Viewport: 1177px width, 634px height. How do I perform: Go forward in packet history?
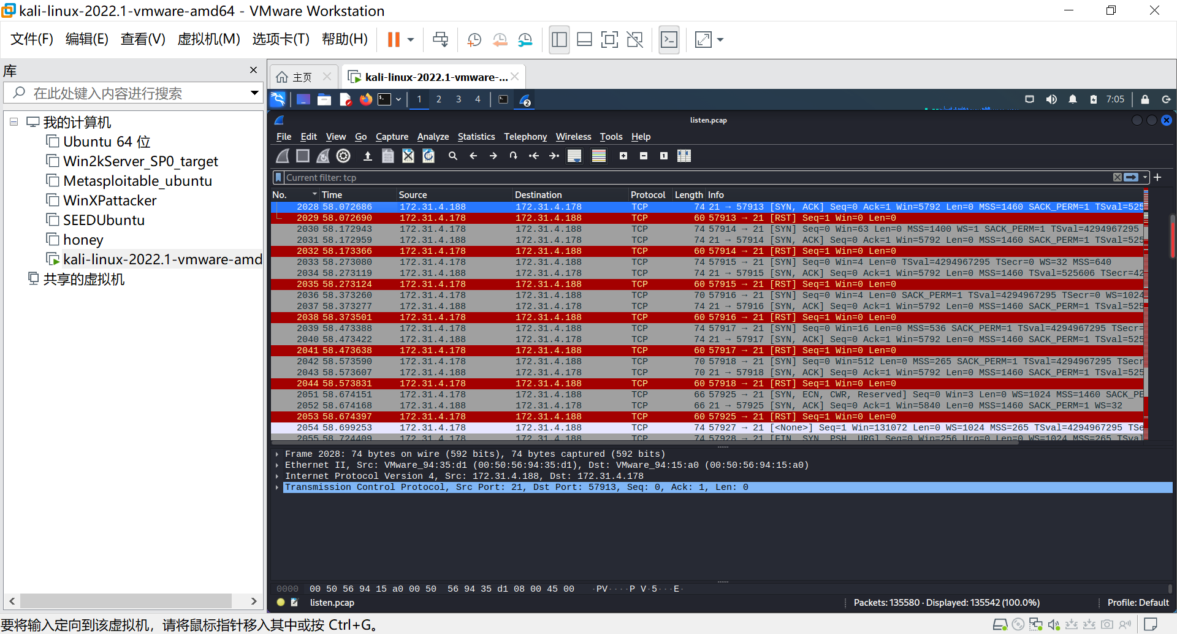tap(493, 156)
